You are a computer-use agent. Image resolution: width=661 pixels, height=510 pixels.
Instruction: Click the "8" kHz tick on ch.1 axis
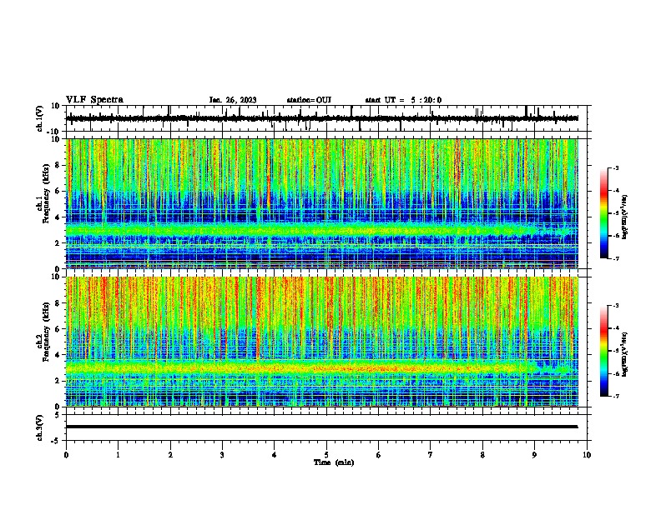pyautogui.click(x=58, y=165)
